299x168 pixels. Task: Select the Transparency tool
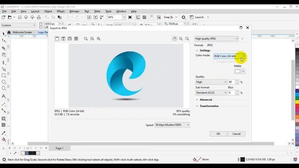point(3,125)
